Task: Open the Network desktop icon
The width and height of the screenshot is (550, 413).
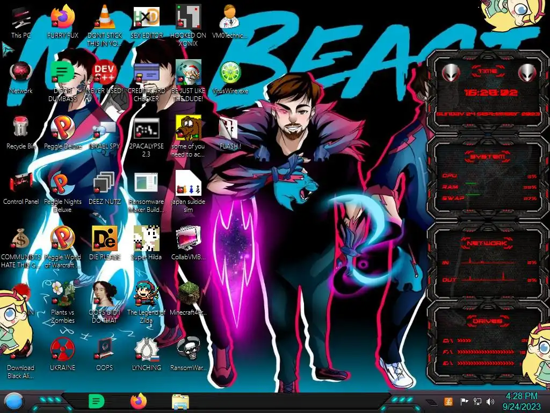Action: click(x=21, y=78)
